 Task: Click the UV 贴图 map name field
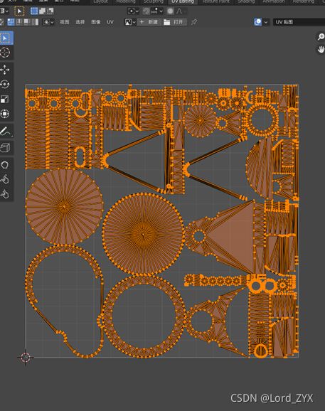[x=299, y=22]
